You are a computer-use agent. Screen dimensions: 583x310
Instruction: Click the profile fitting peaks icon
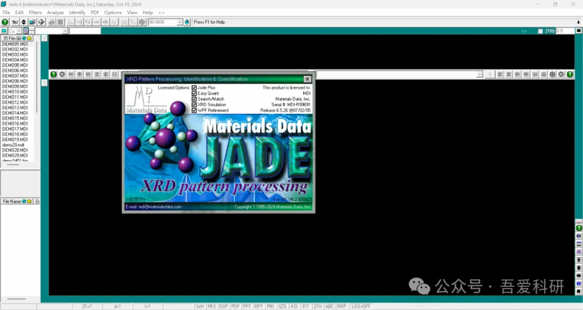pyautogui.click(x=114, y=22)
